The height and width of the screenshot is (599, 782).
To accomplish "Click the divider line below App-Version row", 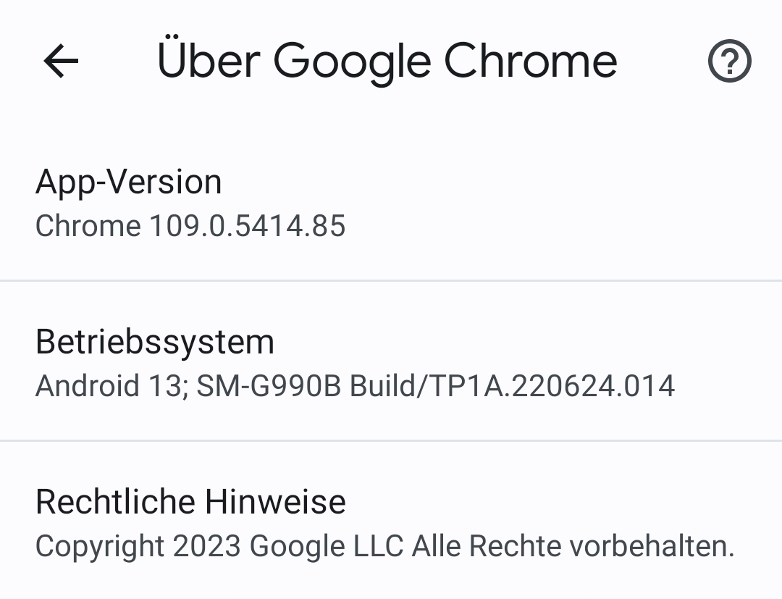I will (x=391, y=280).
